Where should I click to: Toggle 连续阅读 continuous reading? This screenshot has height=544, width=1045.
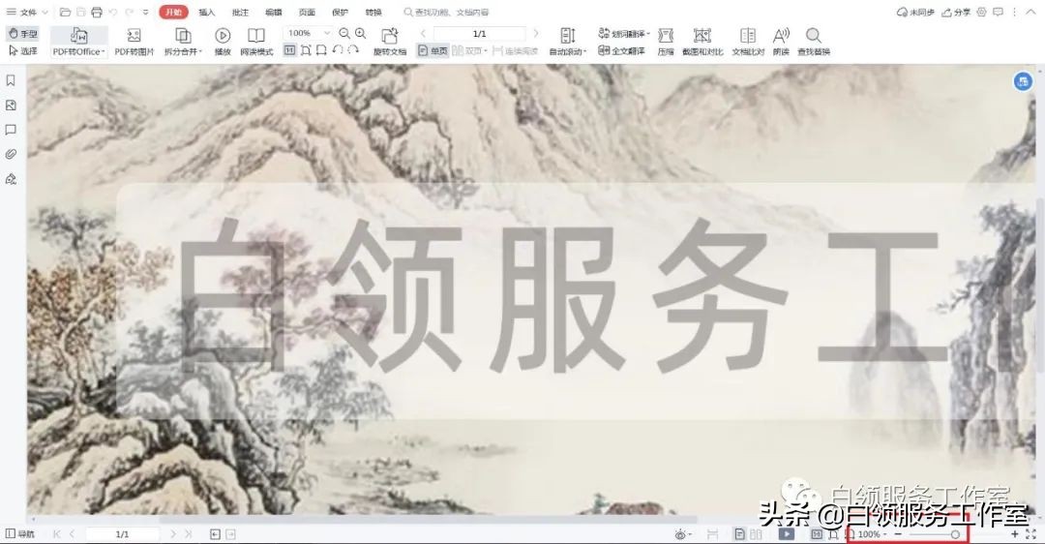click(515, 50)
